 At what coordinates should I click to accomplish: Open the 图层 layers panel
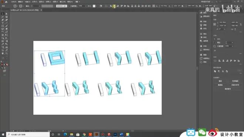(203, 55)
